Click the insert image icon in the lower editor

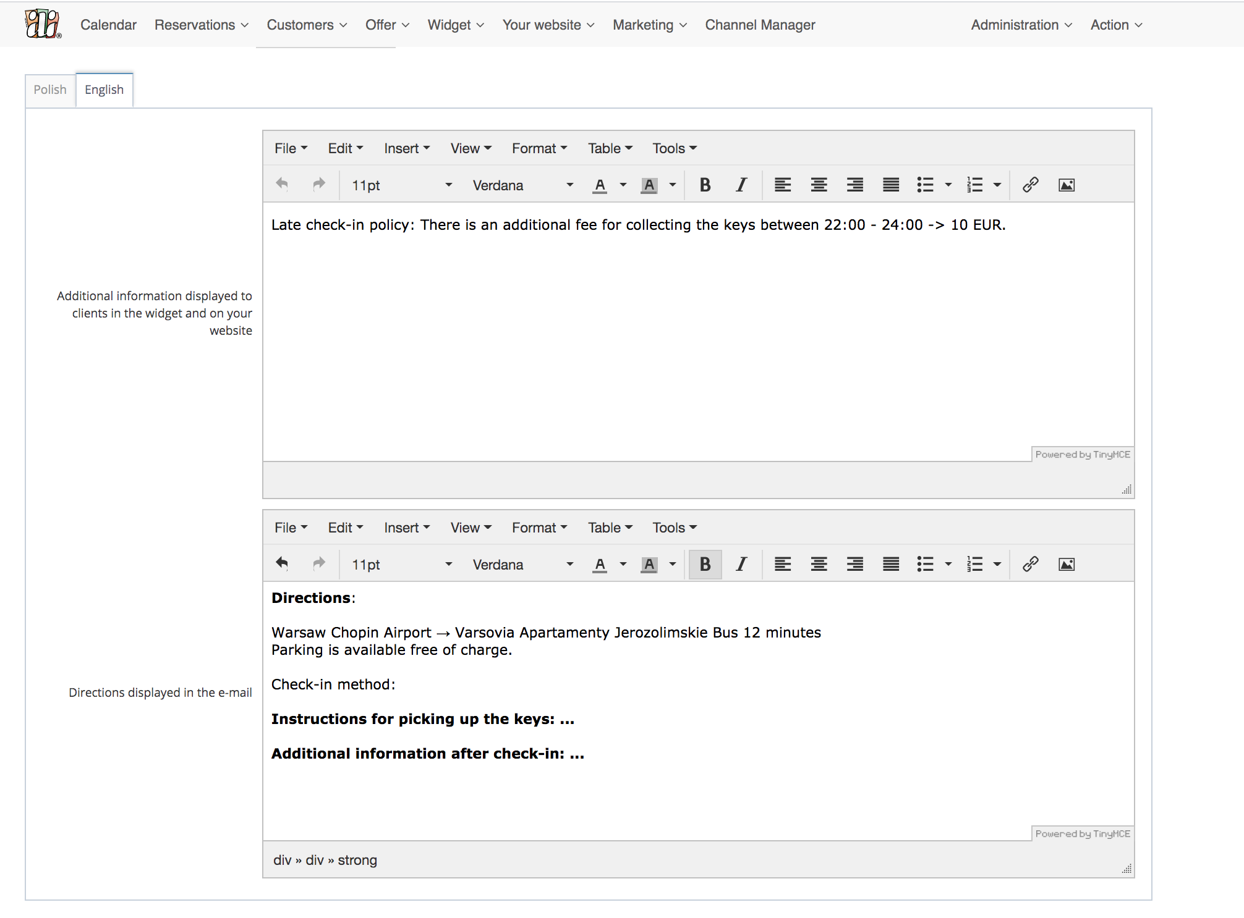(1067, 564)
